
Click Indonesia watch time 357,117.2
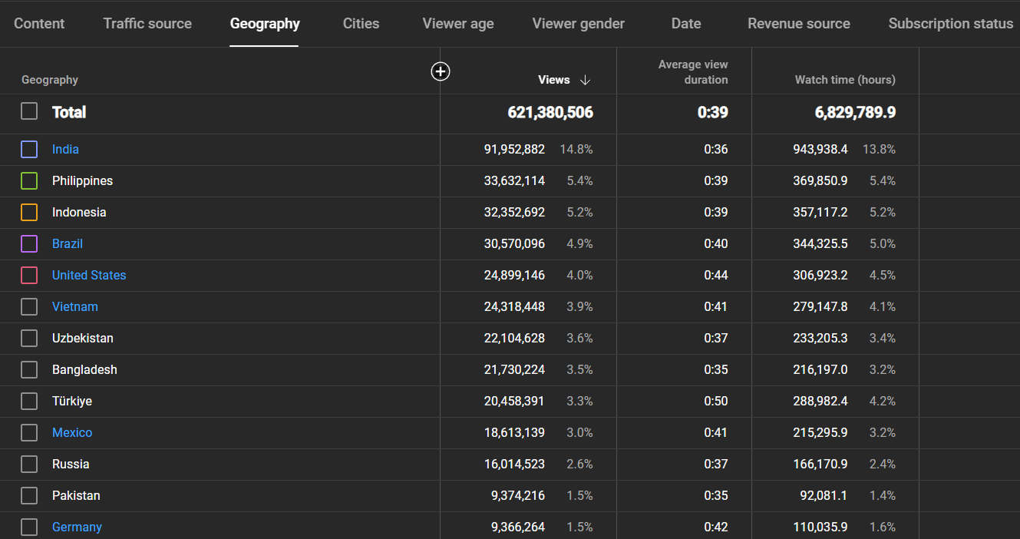click(820, 212)
